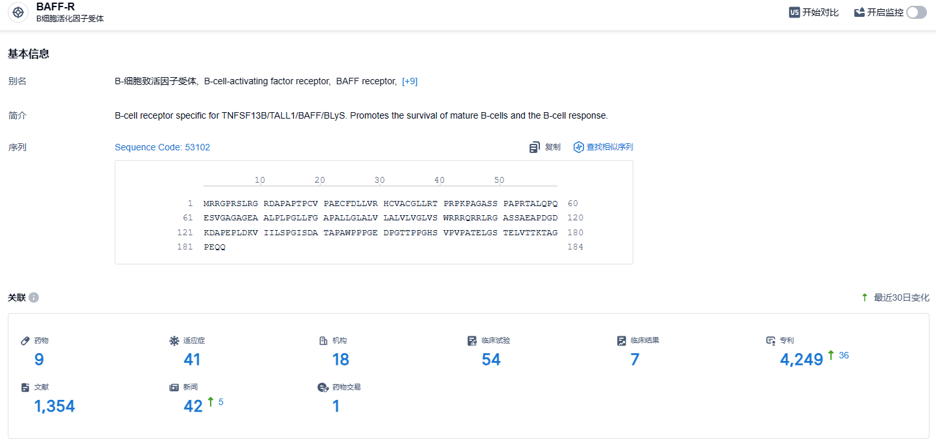Click the 开始对比 button

tap(820, 12)
